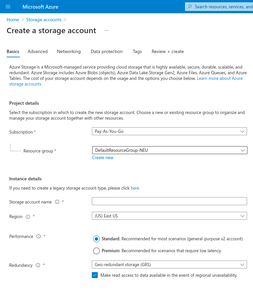Image resolution: width=253 pixels, height=292 pixels.
Task: Select the Premium performance option
Action: pyautogui.click(x=96, y=251)
